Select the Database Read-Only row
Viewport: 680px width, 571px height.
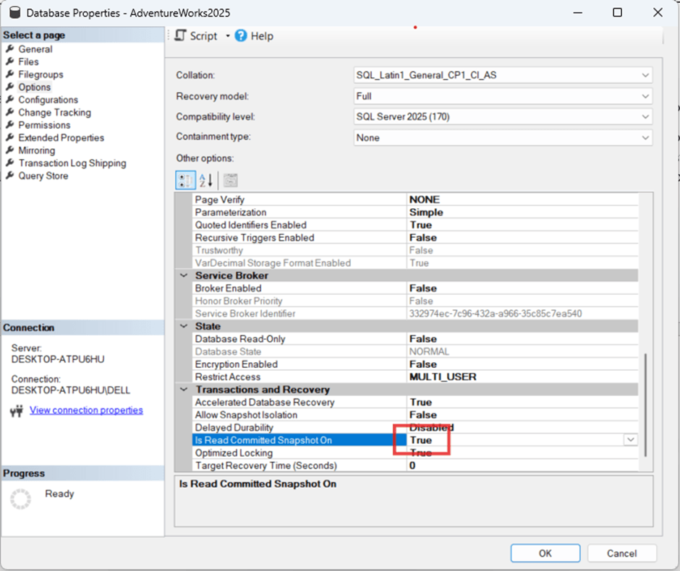415,339
